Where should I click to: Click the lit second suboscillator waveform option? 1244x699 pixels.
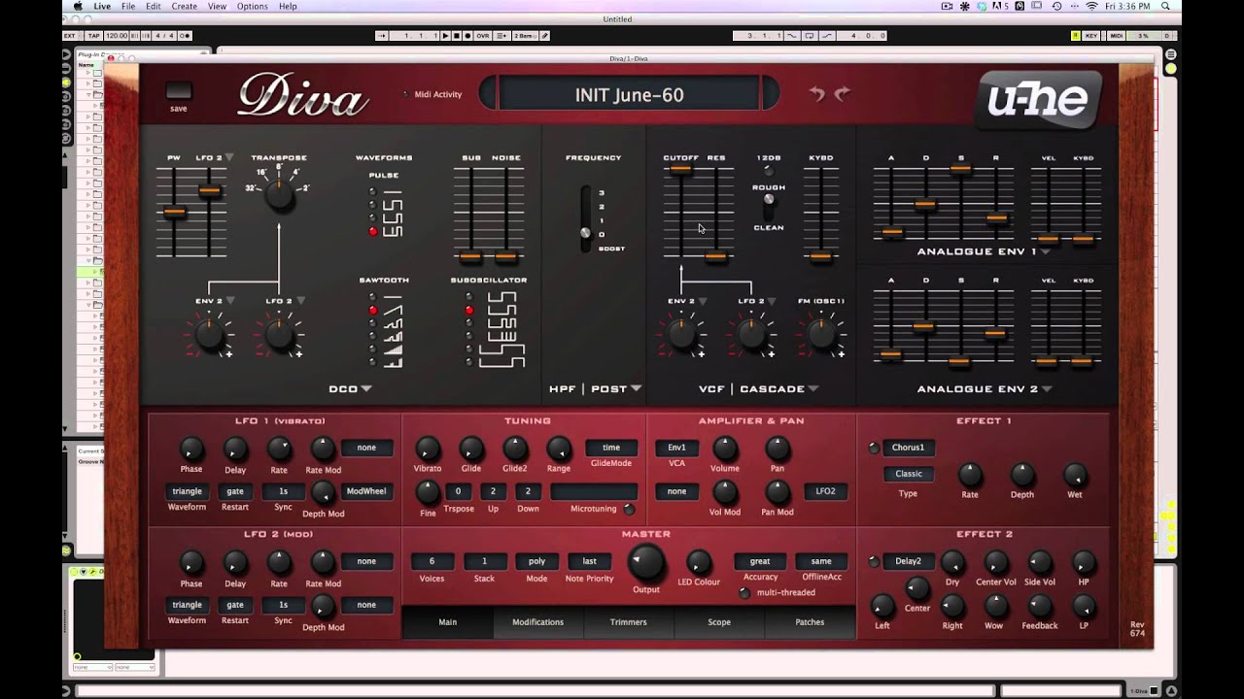point(469,311)
